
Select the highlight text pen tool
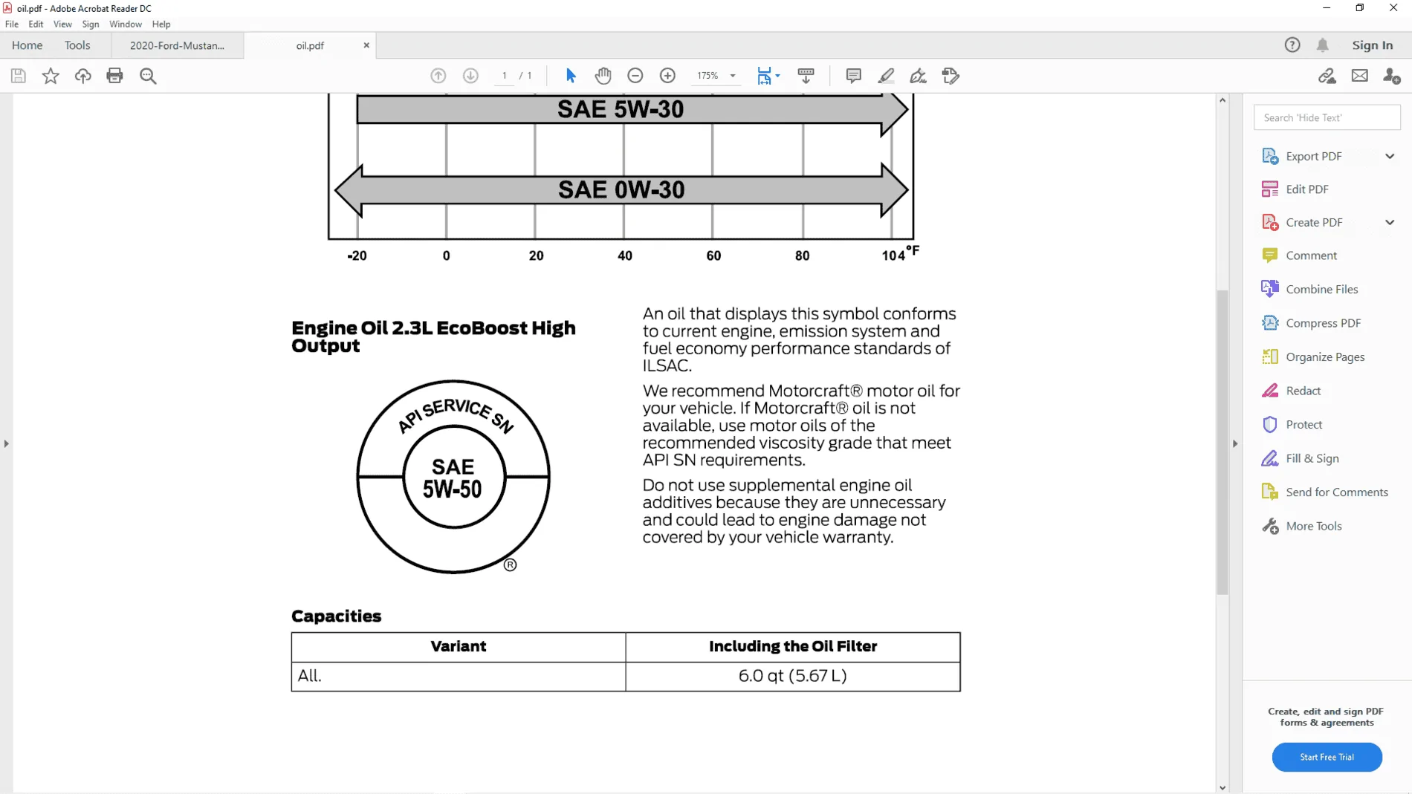[886, 76]
